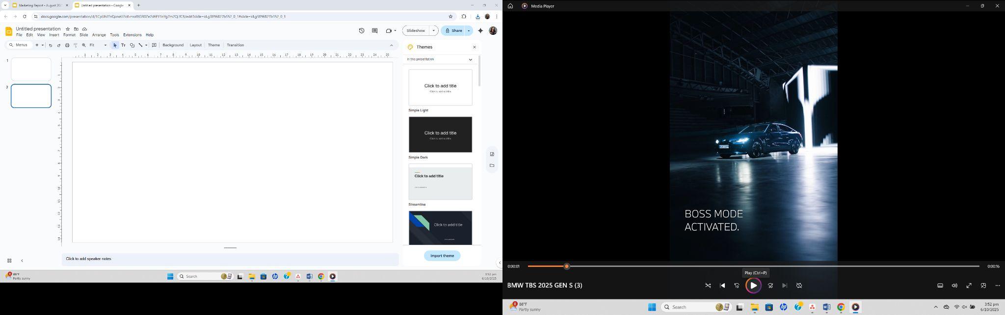Viewport: 1005px width, 315px height.
Task: Apply the Simple Dark theme thumbnail
Action: pyautogui.click(x=440, y=134)
